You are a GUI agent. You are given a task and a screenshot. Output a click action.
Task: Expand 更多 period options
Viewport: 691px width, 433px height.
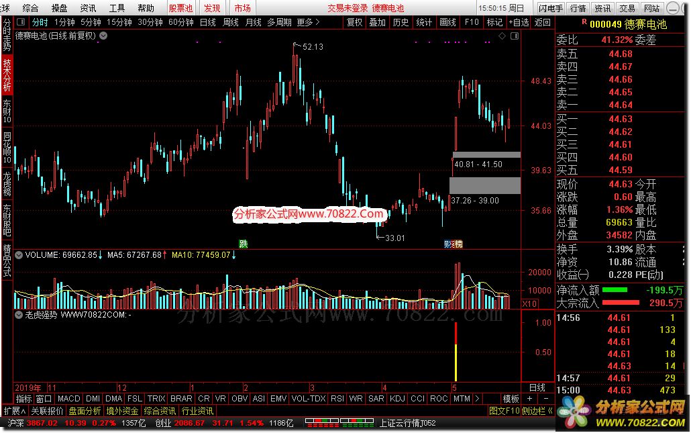[308, 22]
